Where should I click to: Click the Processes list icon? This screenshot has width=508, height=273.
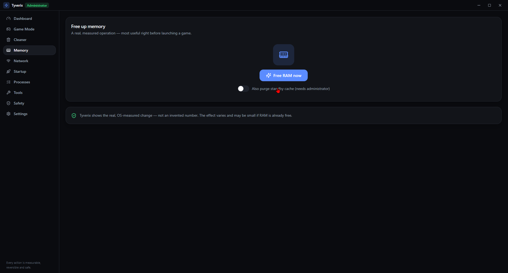coord(8,82)
